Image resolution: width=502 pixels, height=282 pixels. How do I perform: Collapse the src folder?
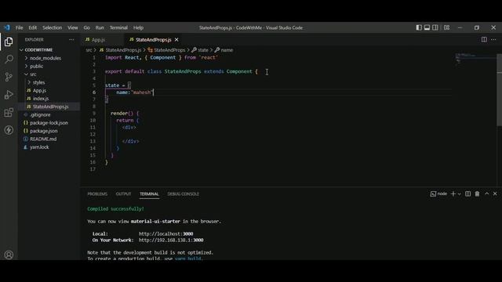tap(33, 74)
